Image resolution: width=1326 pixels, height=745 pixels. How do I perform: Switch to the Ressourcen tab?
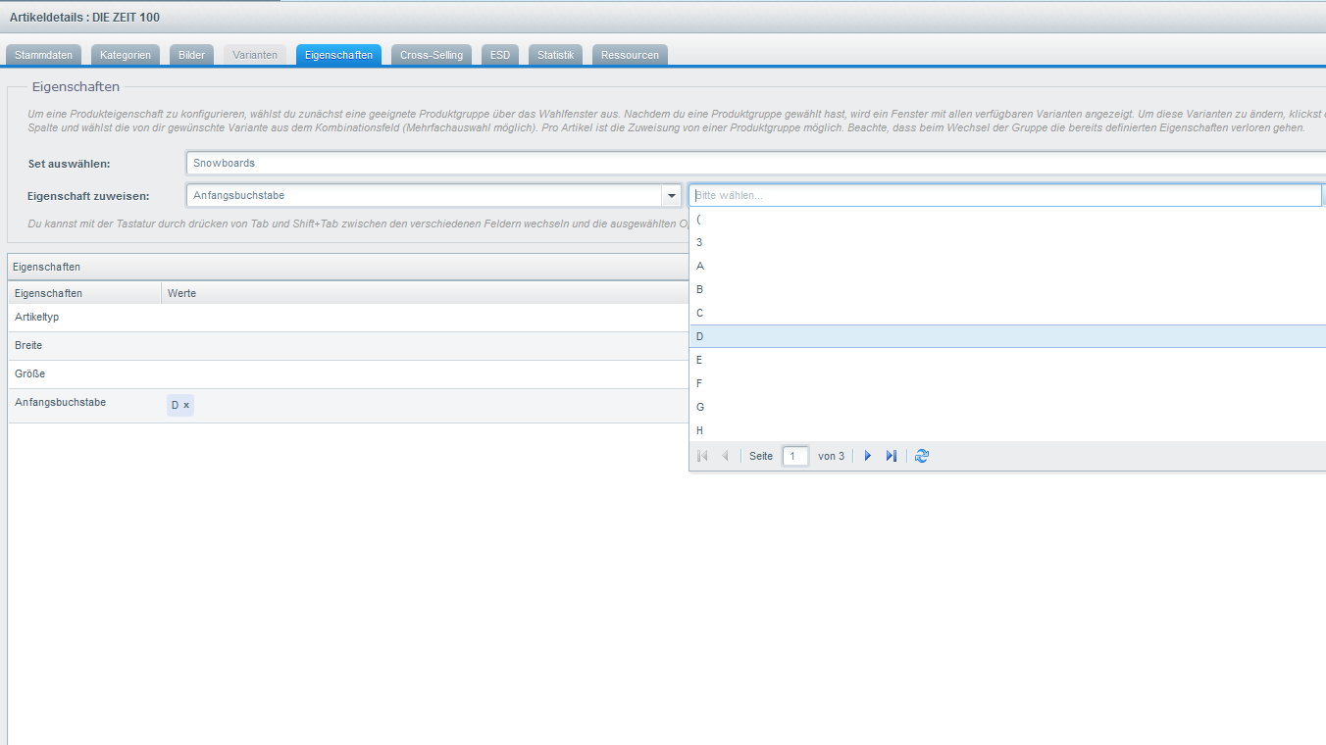pyautogui.click(x=630, y=55)
